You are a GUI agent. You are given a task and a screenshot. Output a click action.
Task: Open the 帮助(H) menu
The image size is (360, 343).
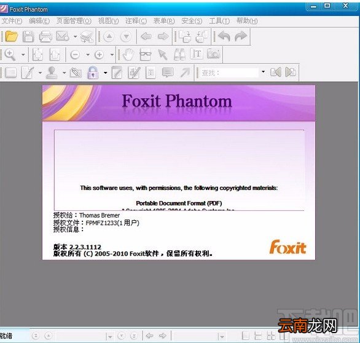pos(247,21)
